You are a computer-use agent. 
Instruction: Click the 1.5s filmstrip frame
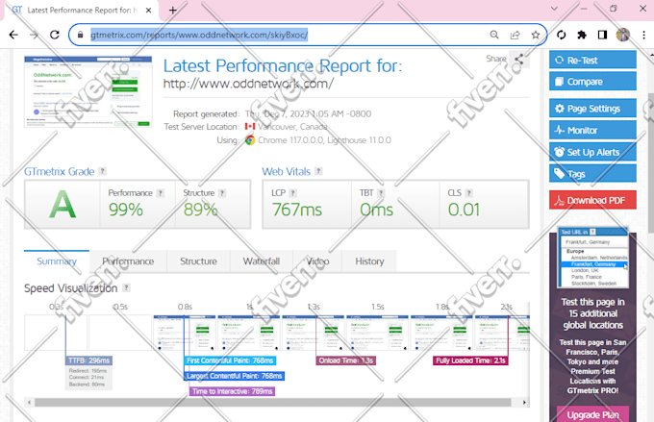[377, 333]
